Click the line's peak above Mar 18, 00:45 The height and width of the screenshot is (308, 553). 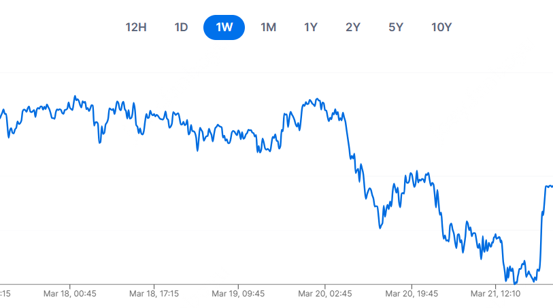[75, 96]
